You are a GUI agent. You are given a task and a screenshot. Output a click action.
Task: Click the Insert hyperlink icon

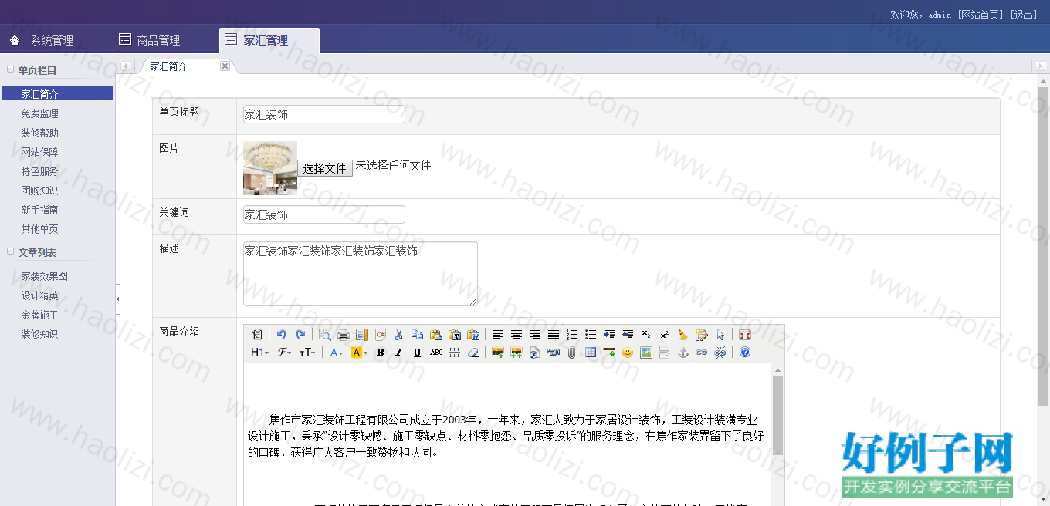tap(702, 353)
